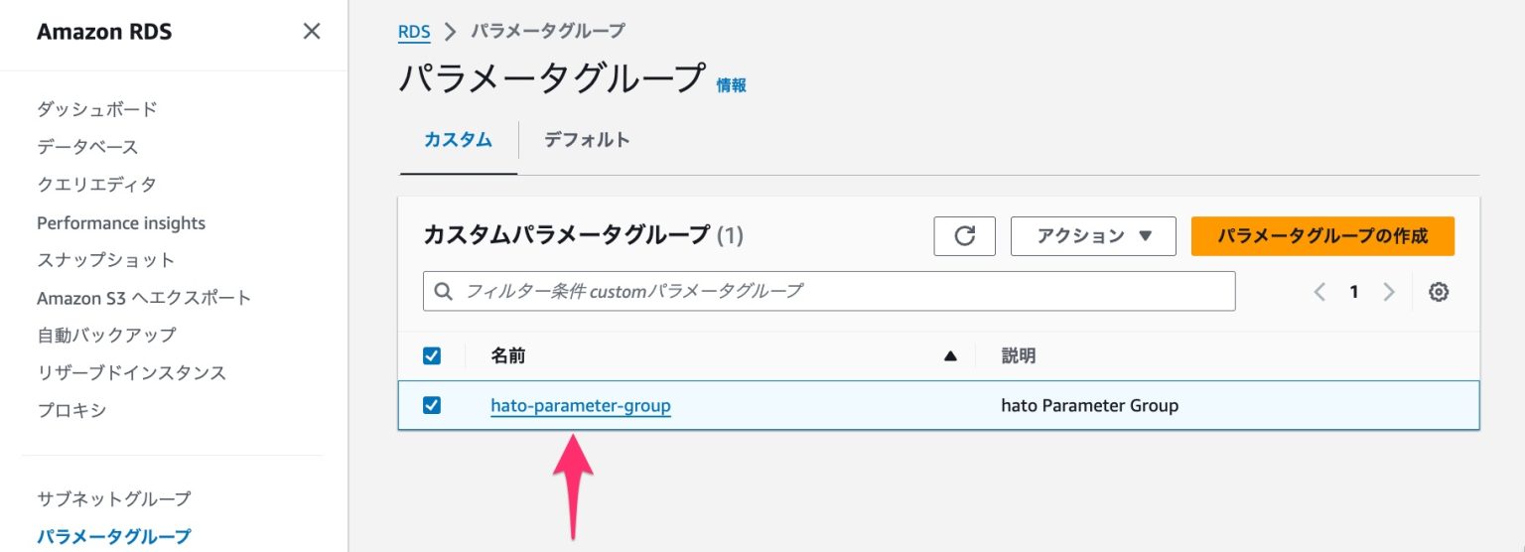Click the refresh icon button
The width and height of the screenshot is (1525, 552).
tap(964, 236)
